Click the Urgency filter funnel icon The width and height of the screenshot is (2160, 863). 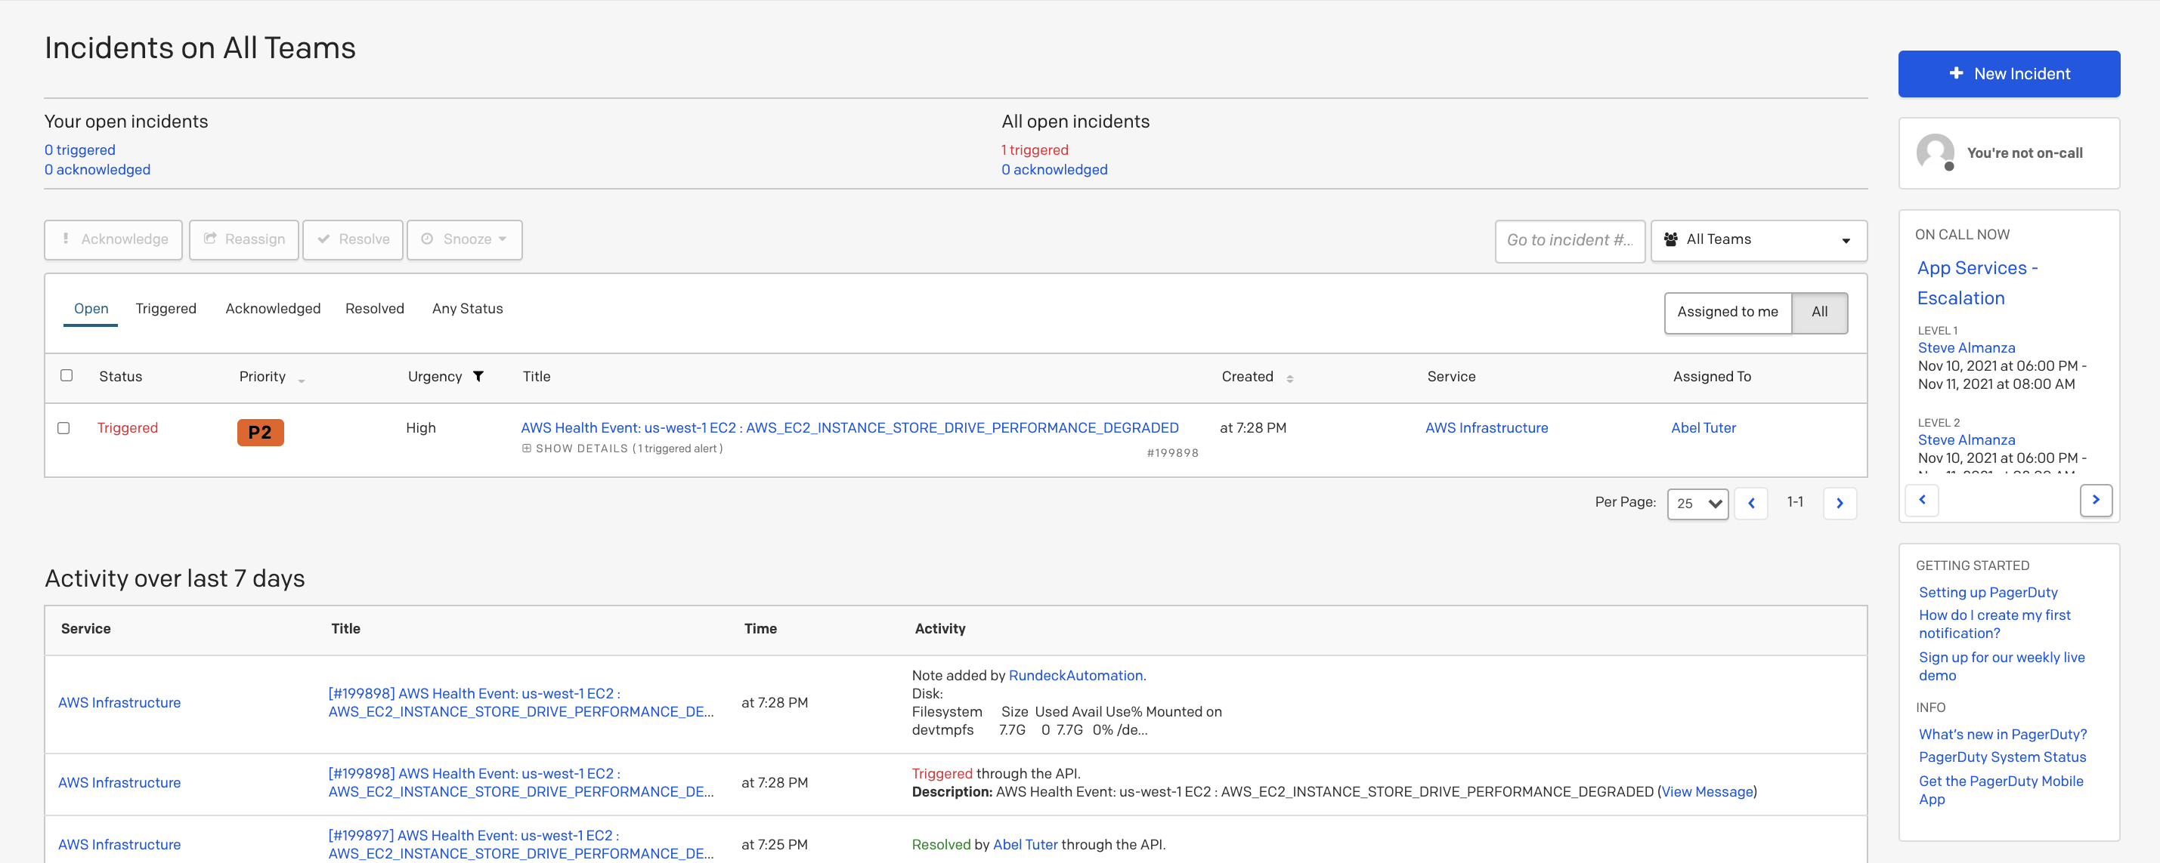point(478,376)
